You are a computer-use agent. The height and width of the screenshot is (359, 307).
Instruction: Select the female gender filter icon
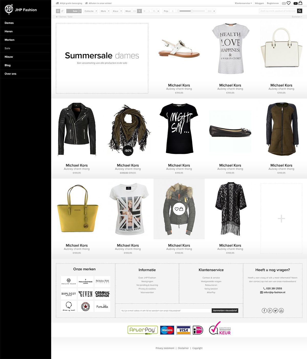pyautogui.click(x=58, y=11)
